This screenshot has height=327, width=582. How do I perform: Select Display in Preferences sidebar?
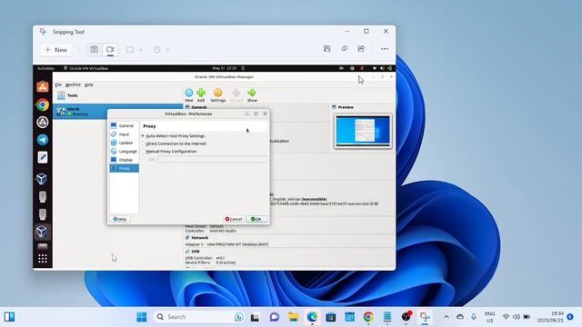pos(124,160)
